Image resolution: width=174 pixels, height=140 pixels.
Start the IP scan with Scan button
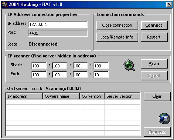[154, 64]
